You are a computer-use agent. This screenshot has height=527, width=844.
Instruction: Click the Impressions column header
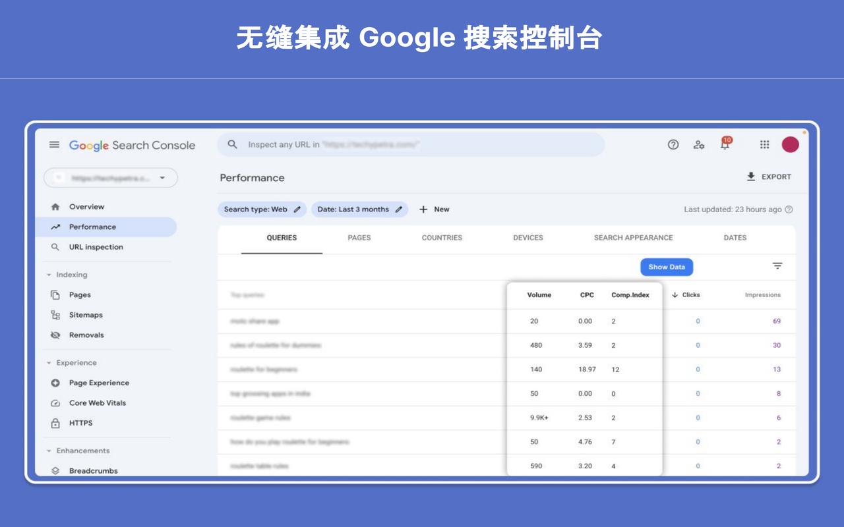click(763, 295)
